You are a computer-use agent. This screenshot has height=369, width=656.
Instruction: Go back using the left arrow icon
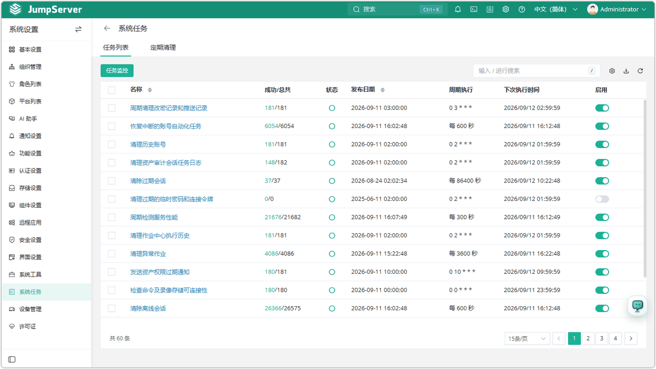(107, 29)
